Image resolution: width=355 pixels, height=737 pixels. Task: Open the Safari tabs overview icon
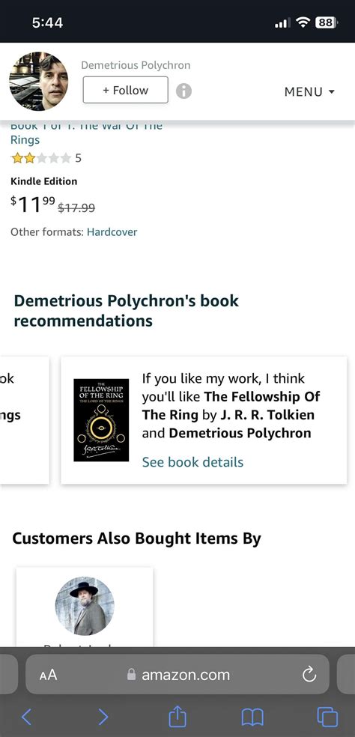327,717
